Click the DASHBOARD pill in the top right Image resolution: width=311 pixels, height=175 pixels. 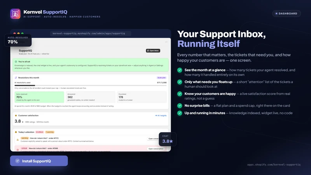[x=287, y=14]
